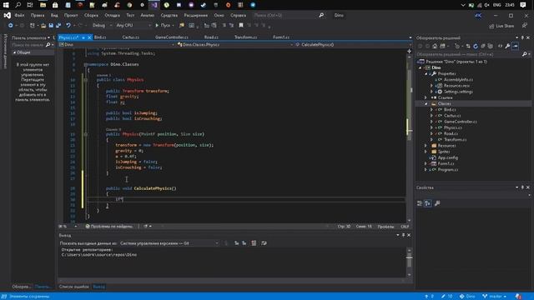Expand the Sprites folder node

point(426,152)
